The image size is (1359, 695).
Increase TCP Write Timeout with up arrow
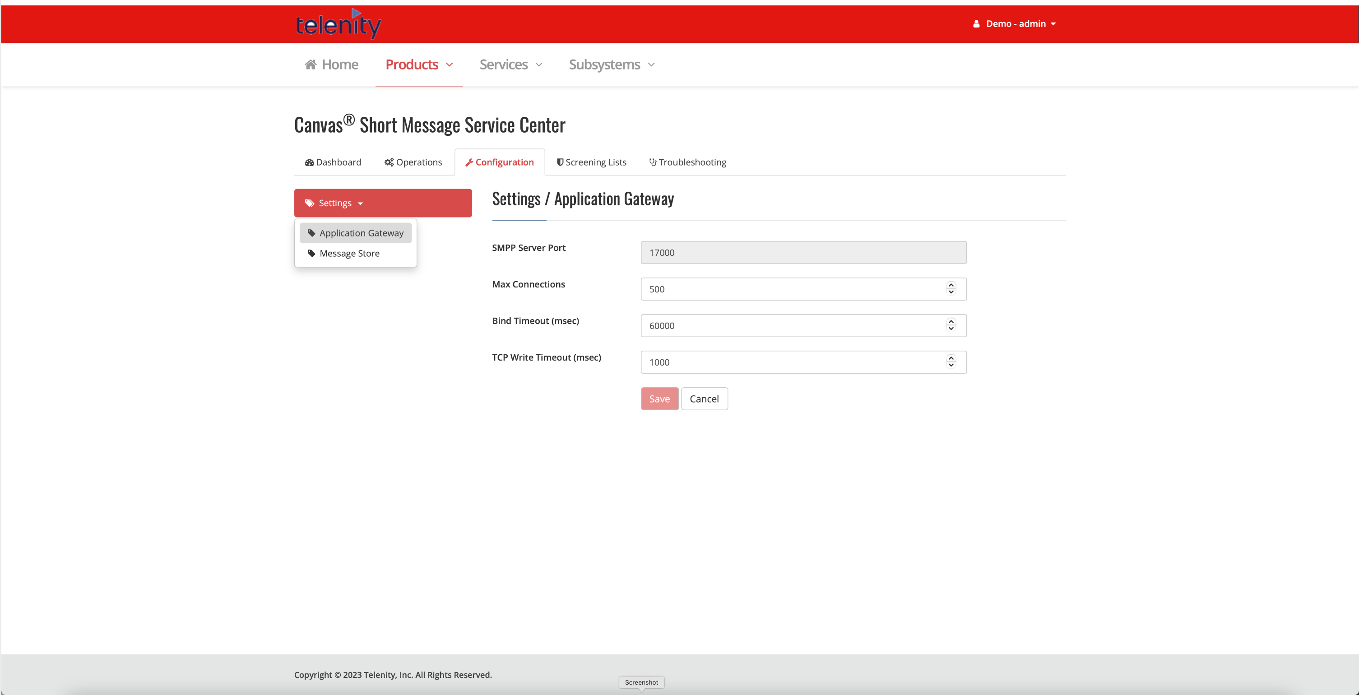pos(951,359)
